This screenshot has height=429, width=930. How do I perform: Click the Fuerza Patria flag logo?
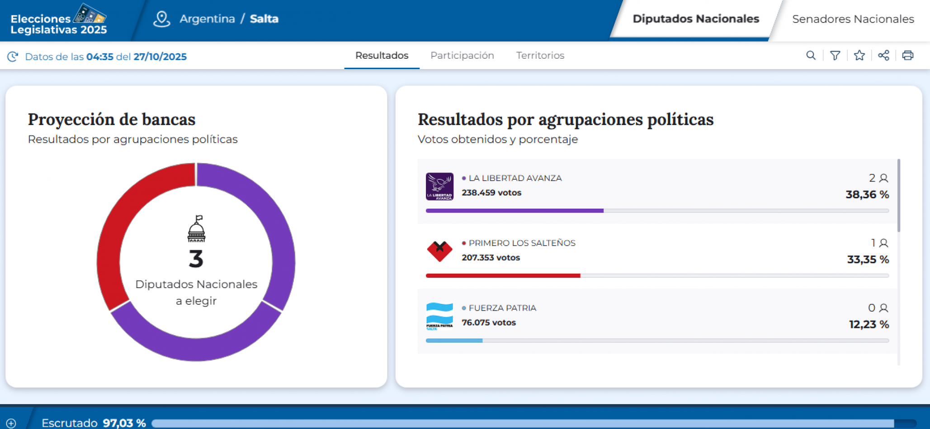[439, 316]
